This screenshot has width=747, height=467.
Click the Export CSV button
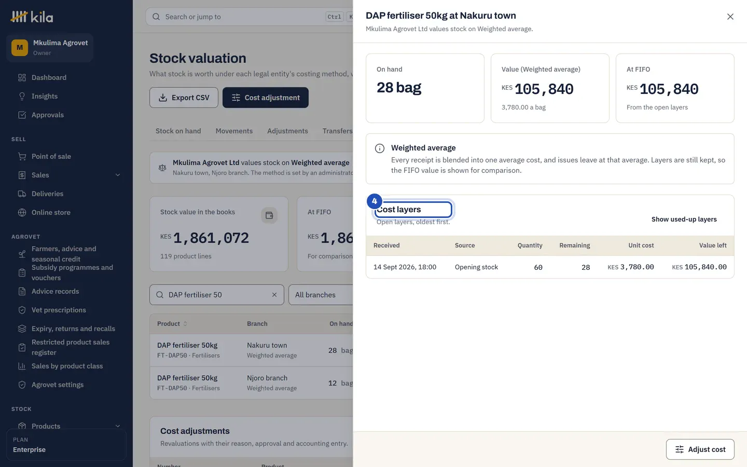click(184, 98)
